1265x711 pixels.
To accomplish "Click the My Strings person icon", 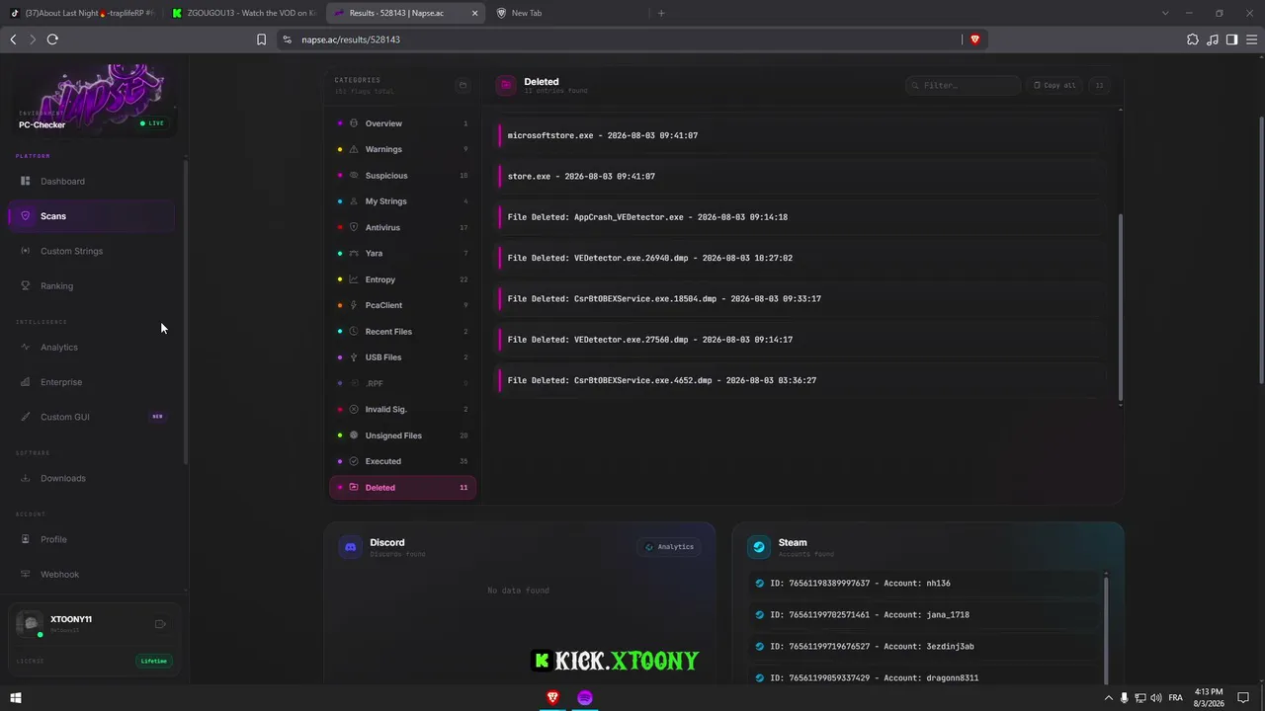I will point(354,201).
